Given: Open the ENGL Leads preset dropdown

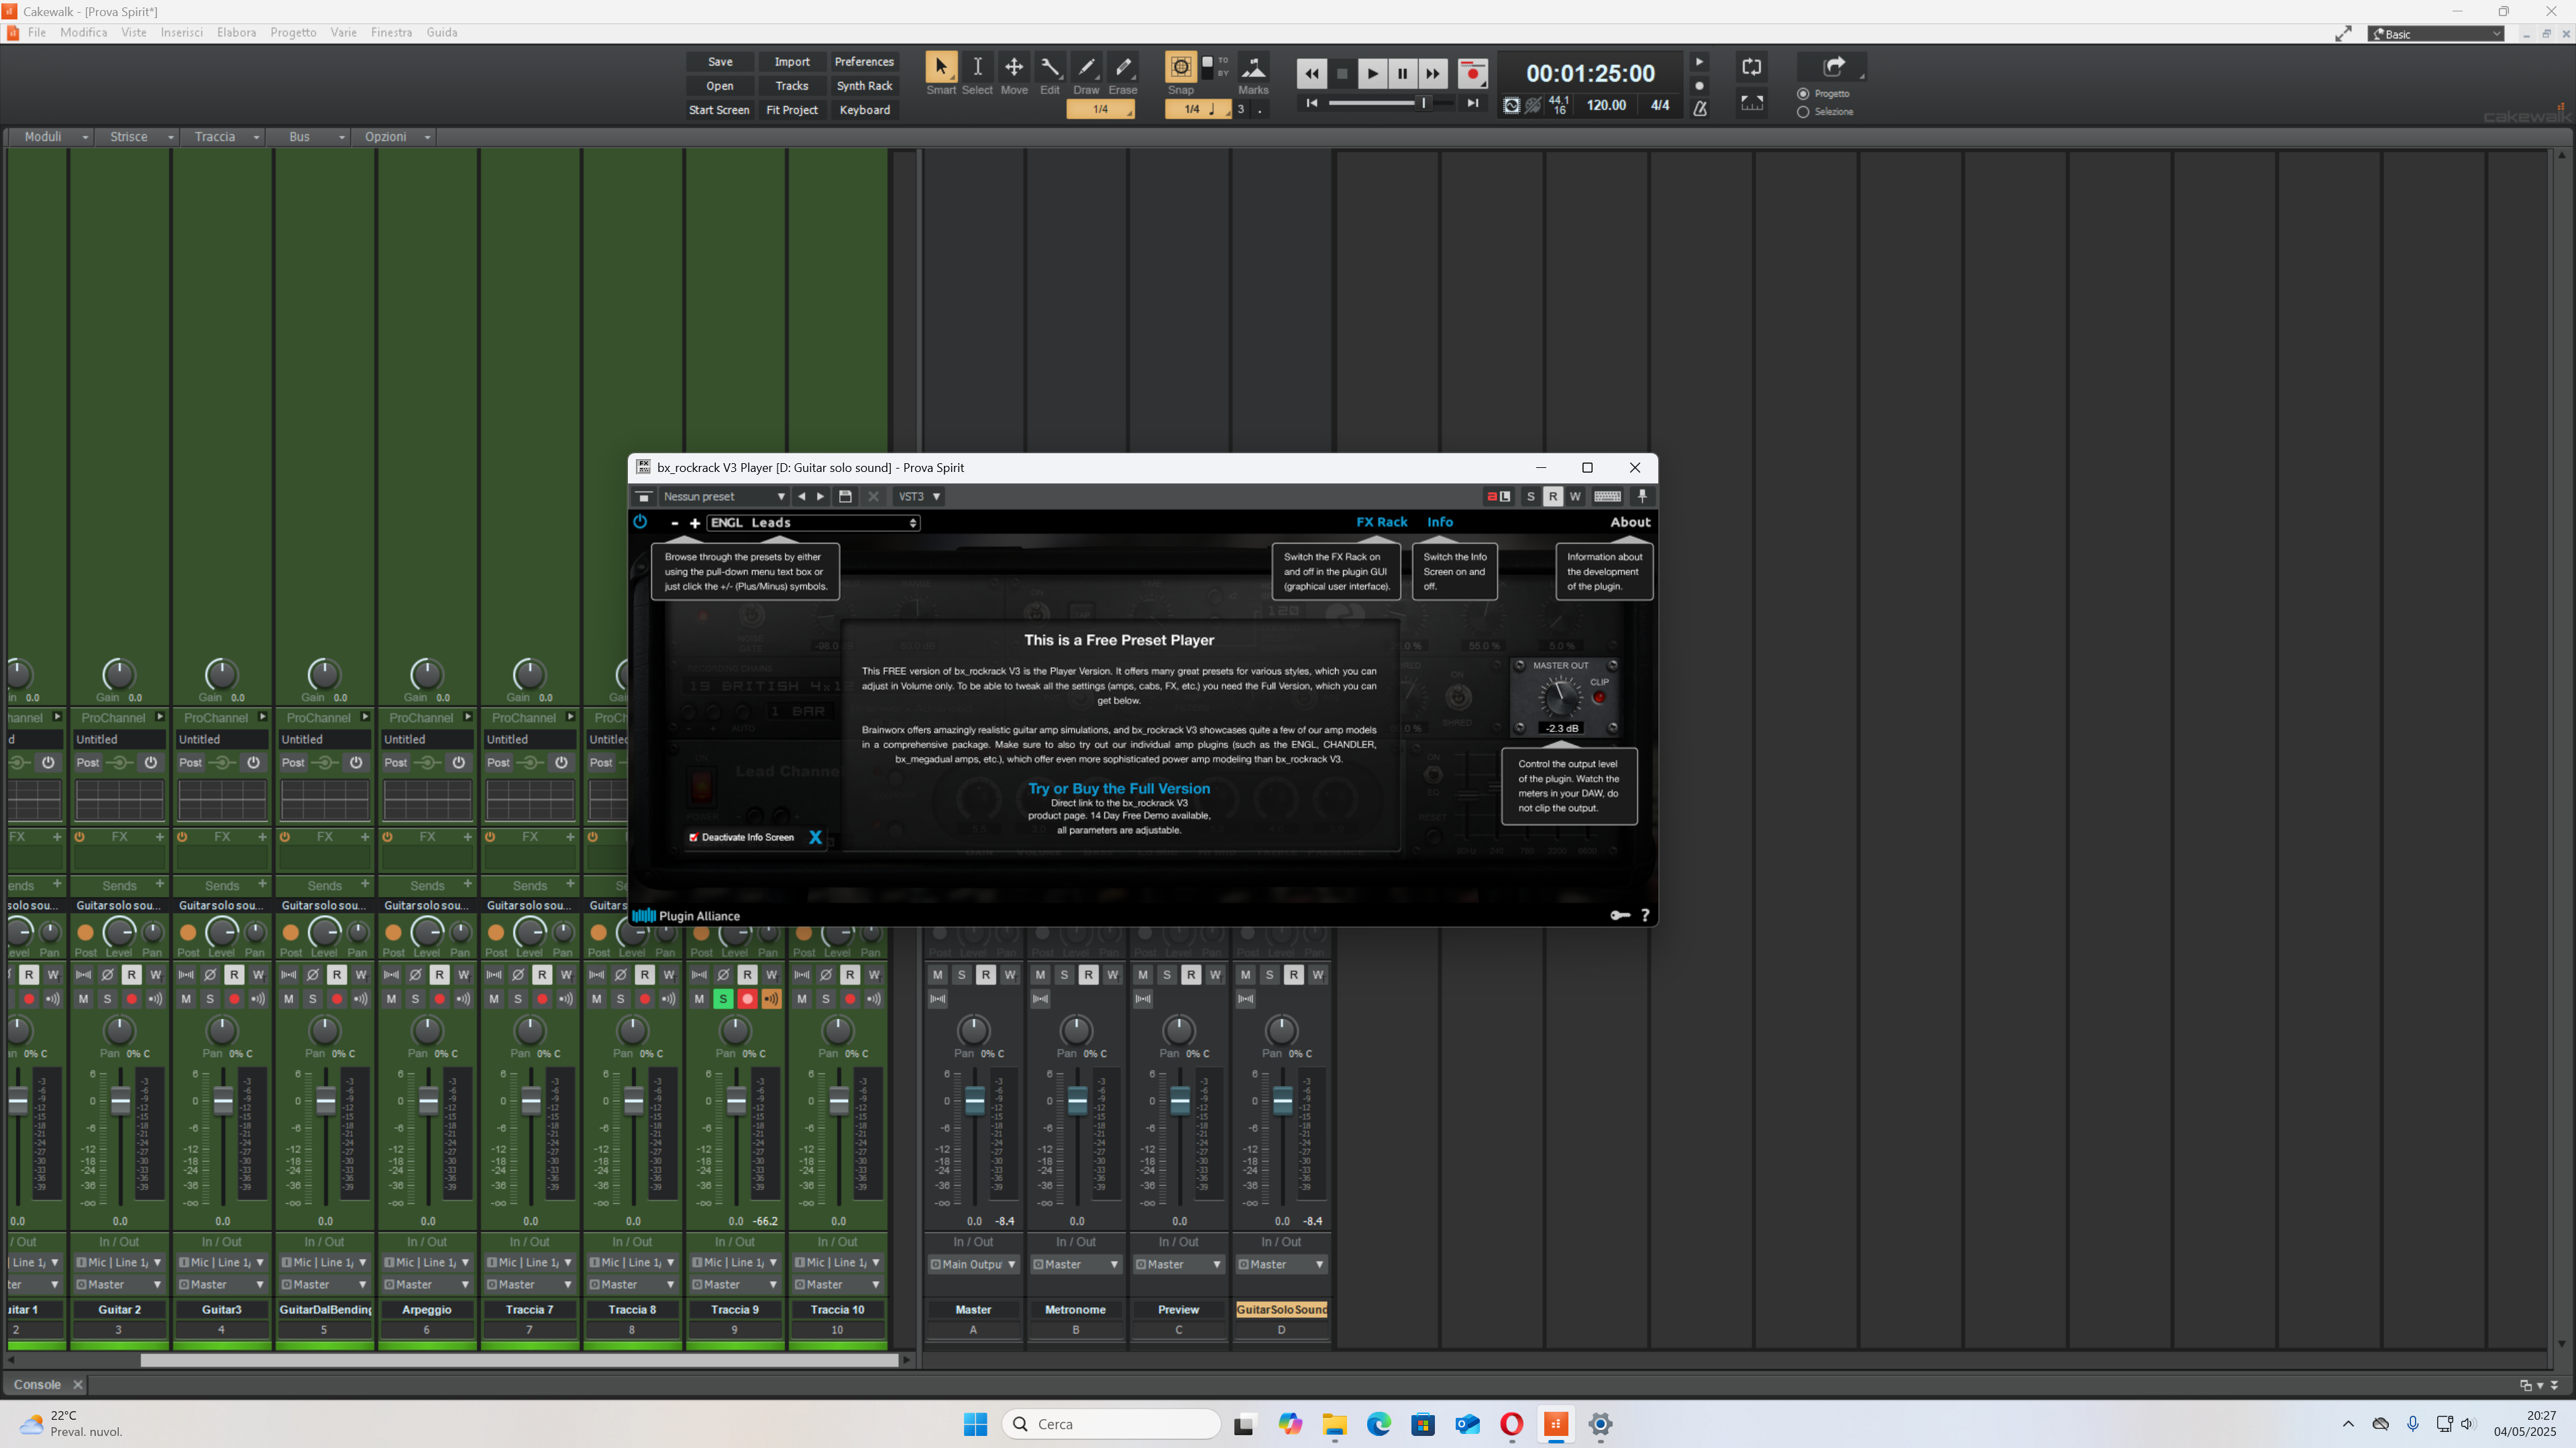Looking at the screenshot, I should [813, 523].
